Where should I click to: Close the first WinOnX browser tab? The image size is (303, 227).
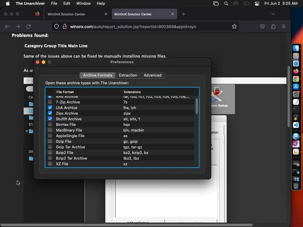(x=106, y=14)
